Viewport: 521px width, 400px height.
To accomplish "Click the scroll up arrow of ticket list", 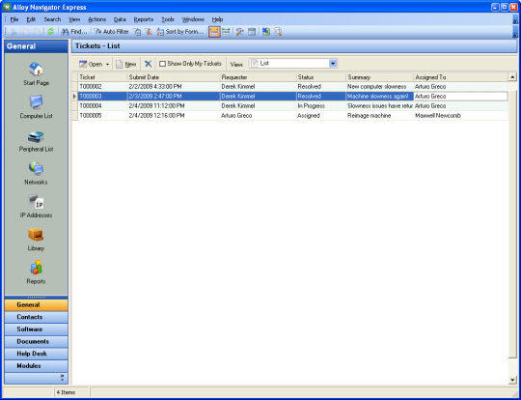I will (x=512, y=77).
